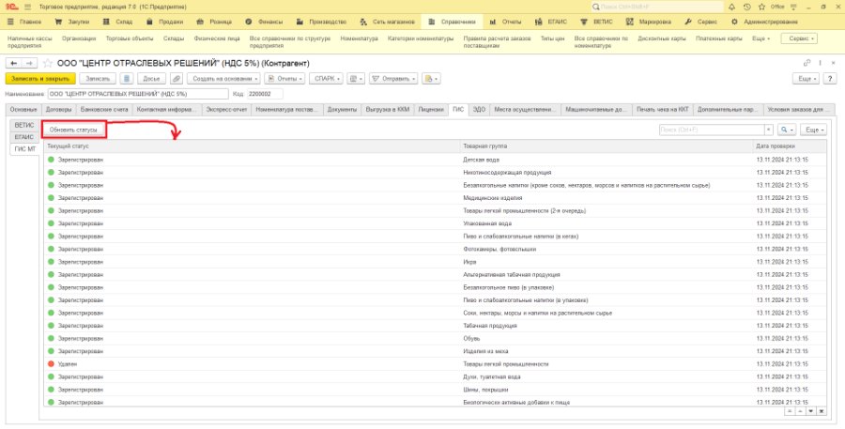Open the history clock icon

[746, 7]
